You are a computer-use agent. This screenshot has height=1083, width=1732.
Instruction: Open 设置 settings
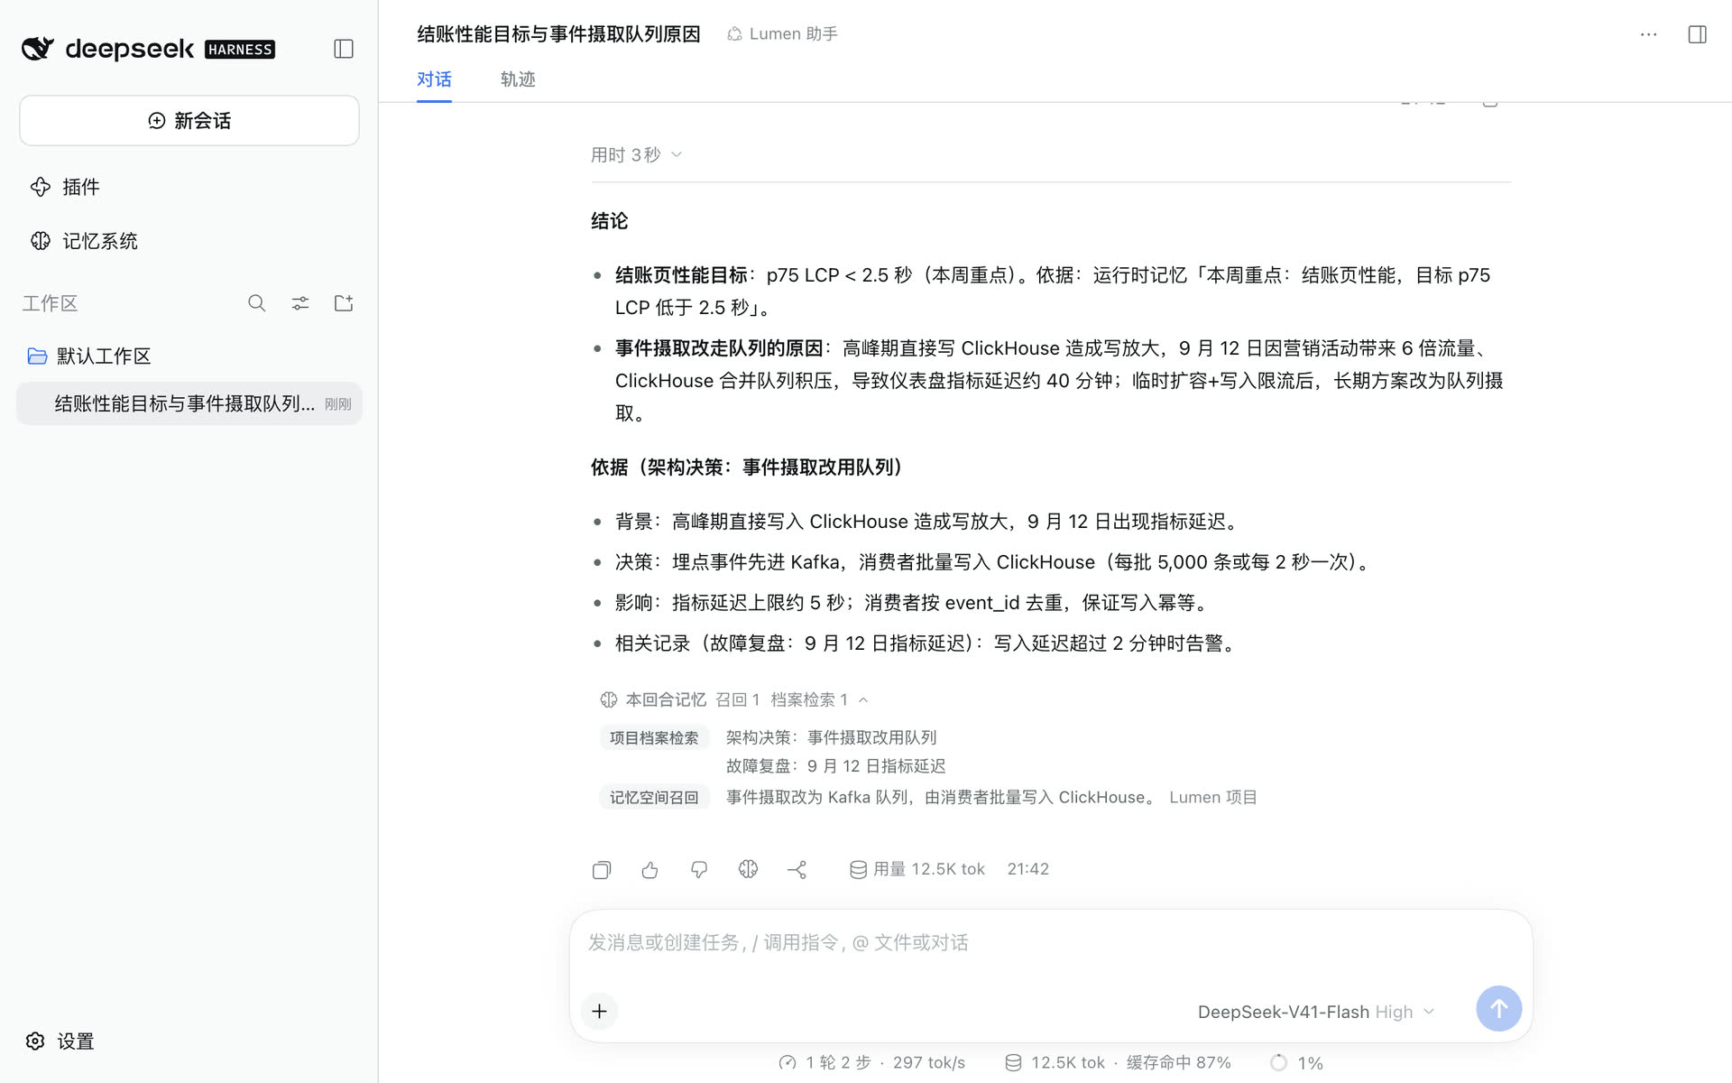60,1041
